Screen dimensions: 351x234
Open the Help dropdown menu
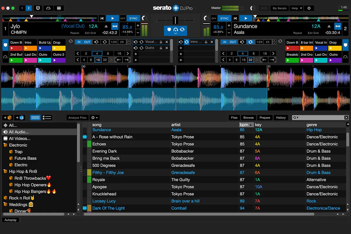tap(296, 8)
